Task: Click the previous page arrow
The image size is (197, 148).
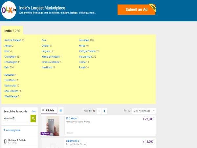Action: (99, 111)
